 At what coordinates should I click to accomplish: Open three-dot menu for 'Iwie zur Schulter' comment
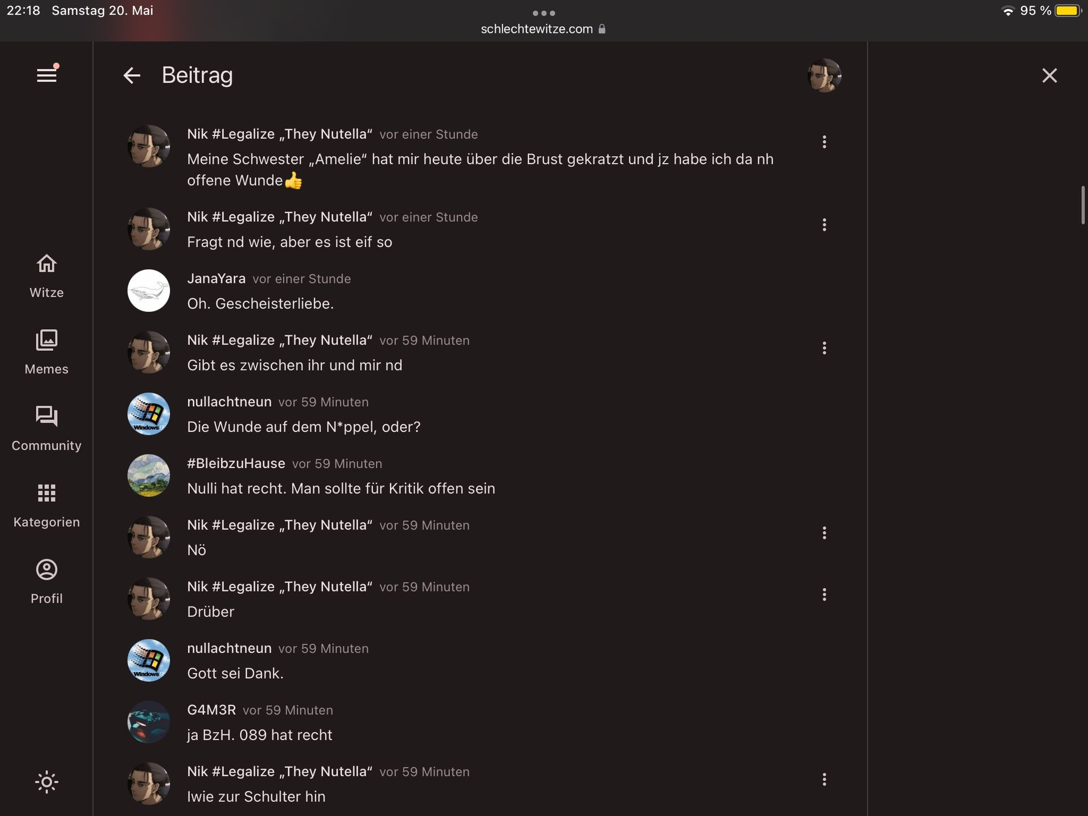point(824,779)
